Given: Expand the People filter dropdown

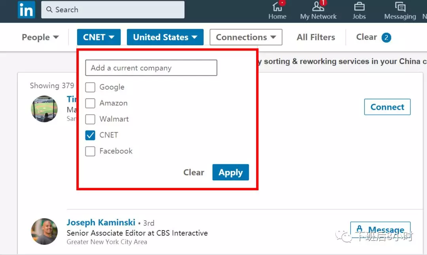Looking at the screenshot, I should tap(40, 37).
